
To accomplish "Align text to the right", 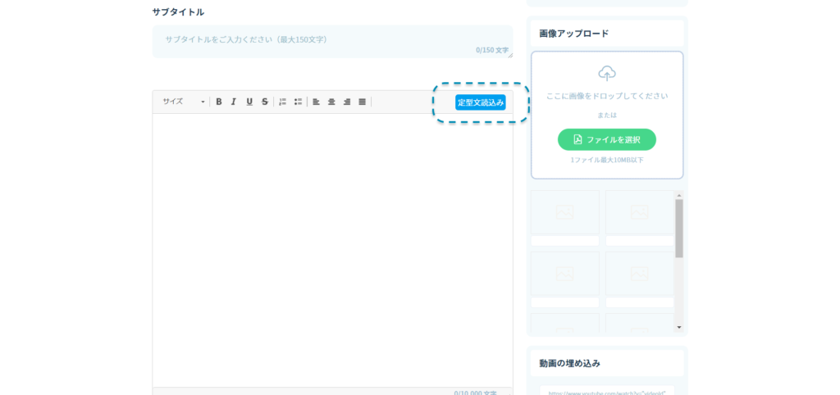I will click(347, 102).
